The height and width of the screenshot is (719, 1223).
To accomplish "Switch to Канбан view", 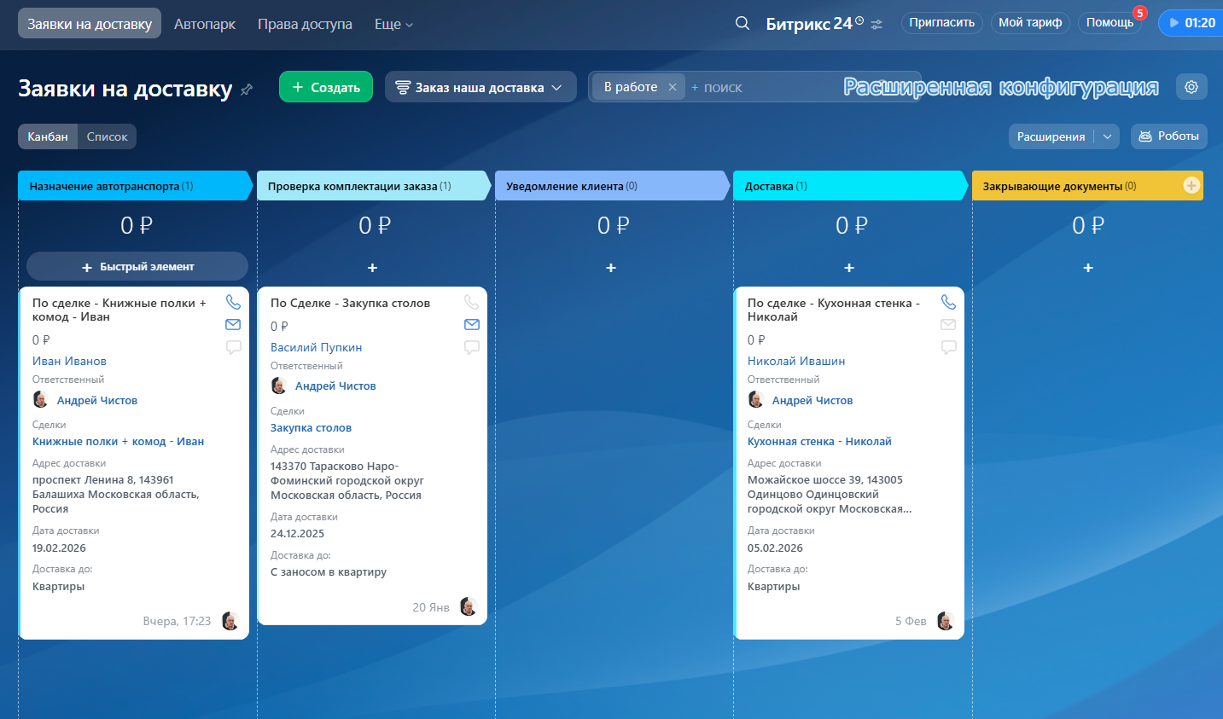I will pyautogui.click(x=48, y=136).
